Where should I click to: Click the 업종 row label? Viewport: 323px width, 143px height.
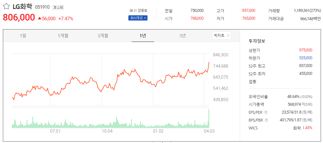(x=252, y=82)
